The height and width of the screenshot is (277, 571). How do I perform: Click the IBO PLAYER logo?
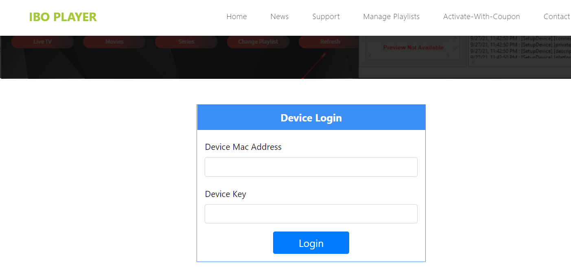[x=63, y=17]
